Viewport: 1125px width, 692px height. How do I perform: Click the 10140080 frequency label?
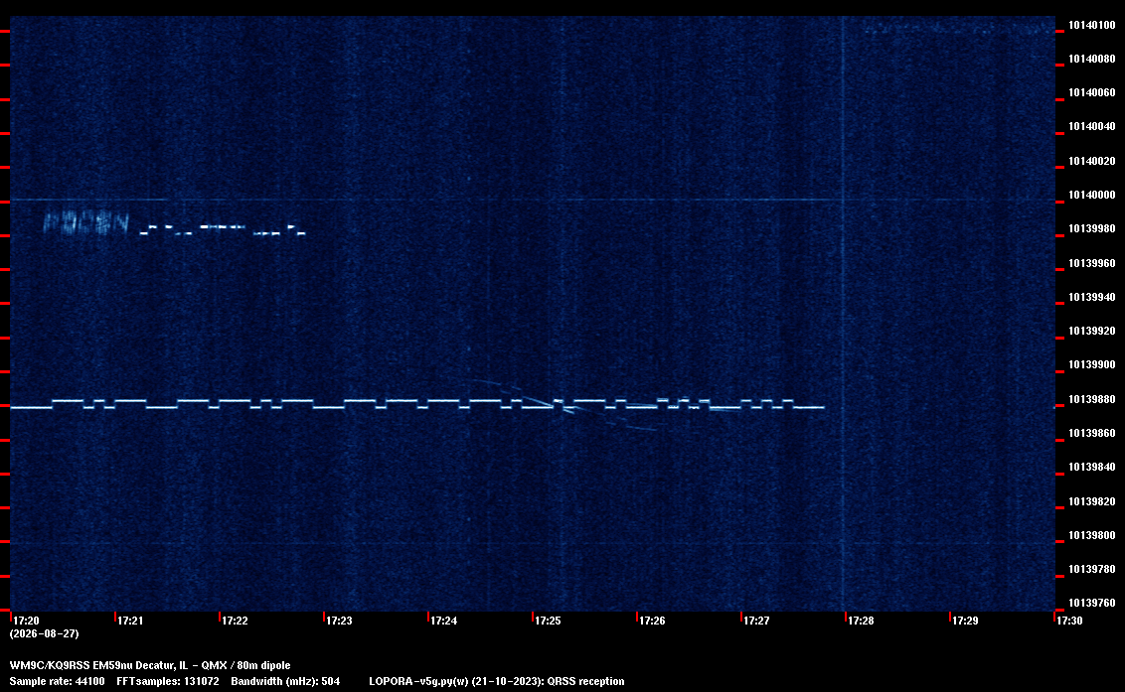click(x=1091, y=59)
